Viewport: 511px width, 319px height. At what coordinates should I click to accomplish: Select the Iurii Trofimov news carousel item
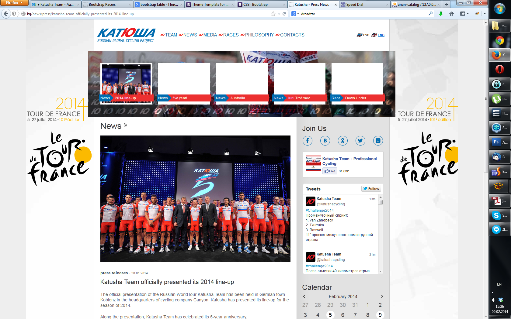coord(300,84)
